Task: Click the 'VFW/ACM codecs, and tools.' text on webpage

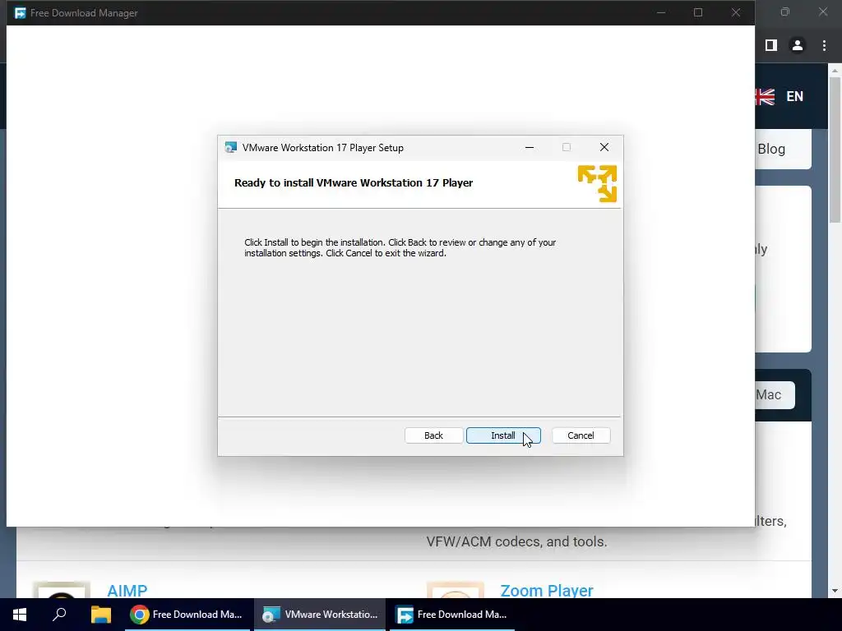Action: tap(516, 541)
